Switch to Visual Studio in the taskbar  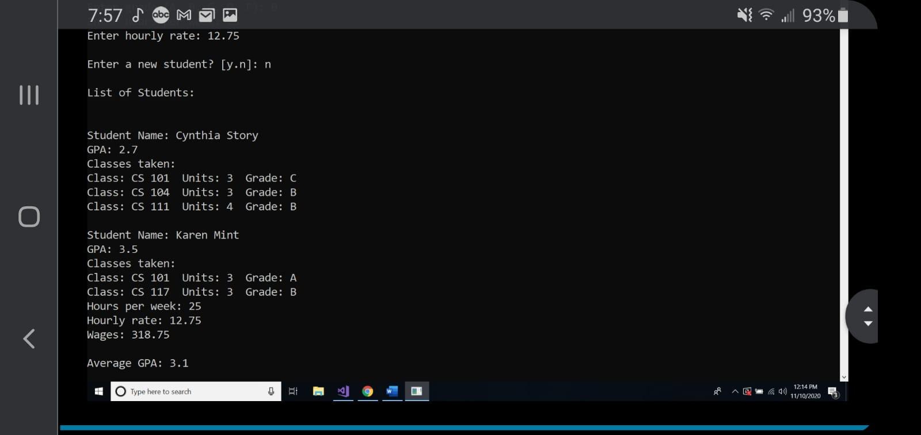click(343, 391)
